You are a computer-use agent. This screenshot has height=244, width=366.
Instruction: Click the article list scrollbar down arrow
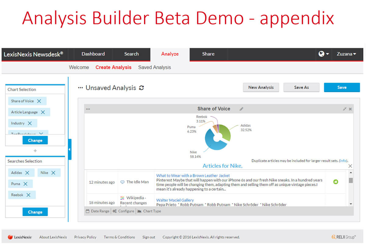(351, 204)
